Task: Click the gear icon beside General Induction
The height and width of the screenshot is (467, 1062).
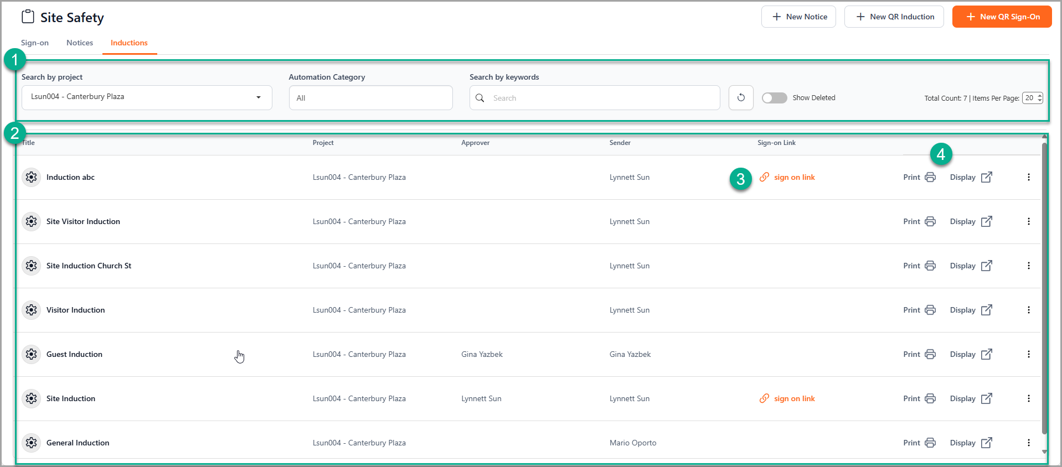Action: pos(32,443)
